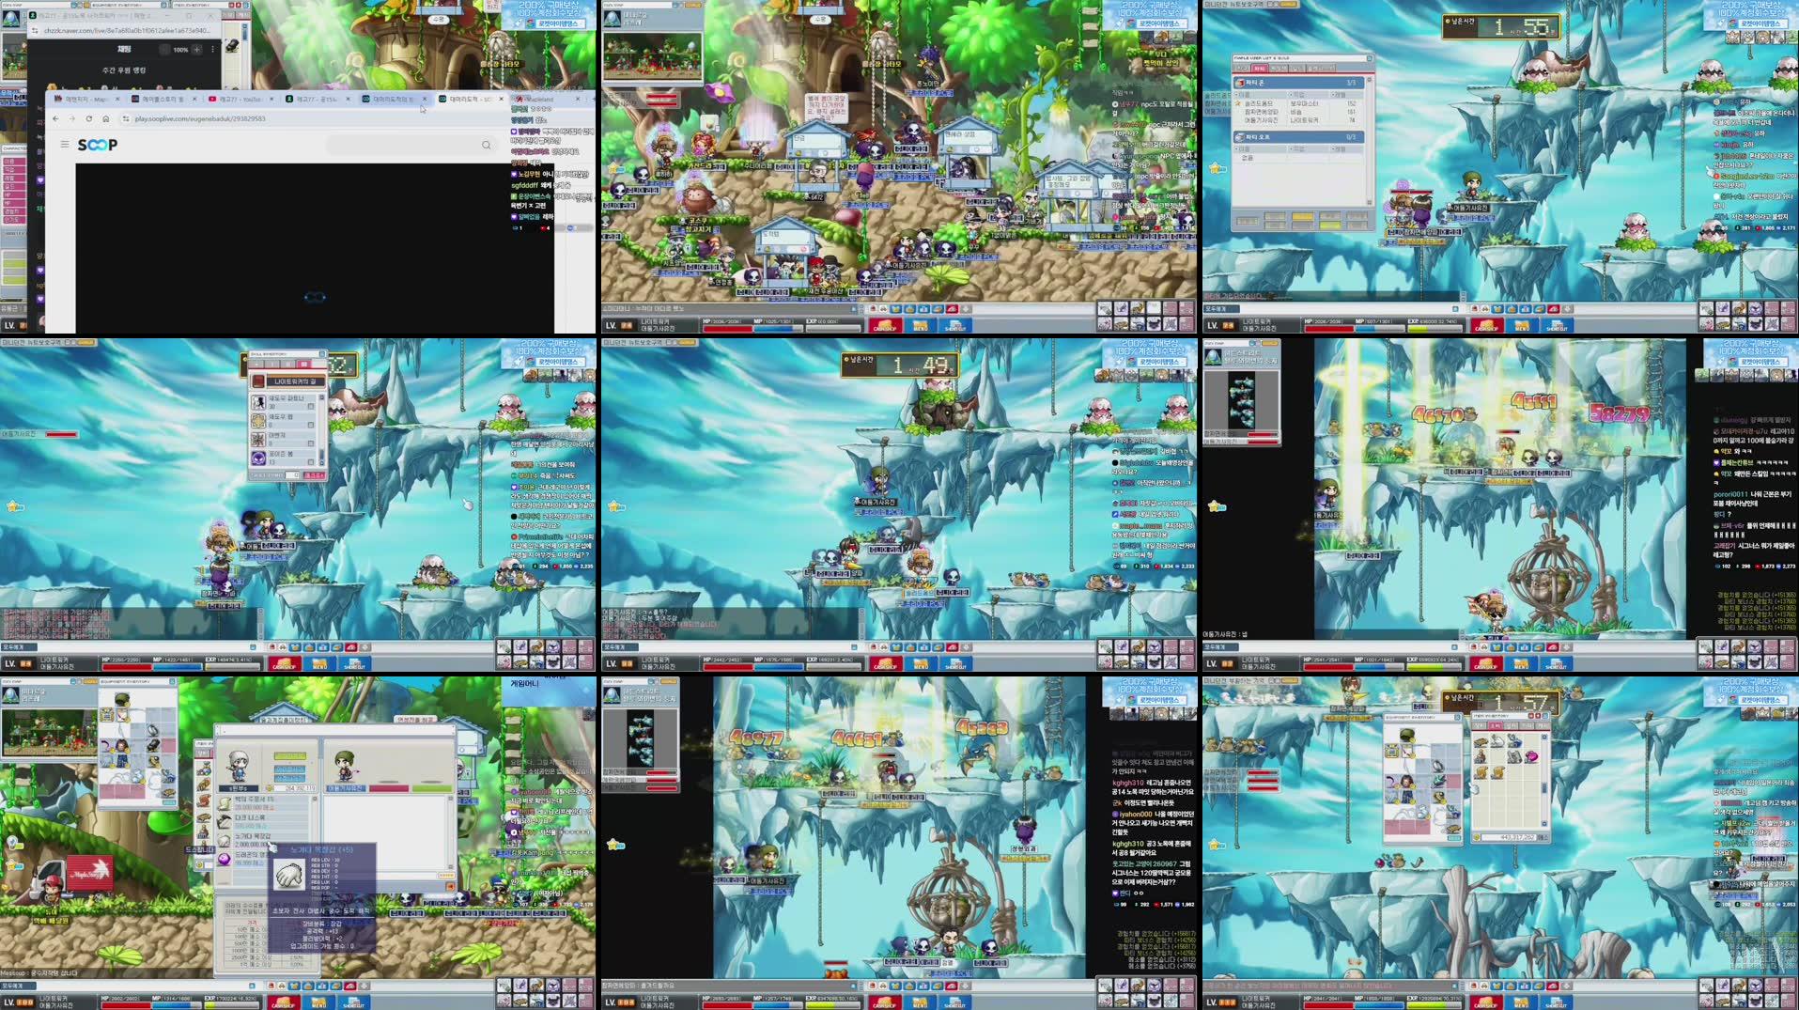Toggle chat expand button in 1:55 timer panel
The image size is (1799, 1010).
pyautogui.click(x=1455, y=308)
